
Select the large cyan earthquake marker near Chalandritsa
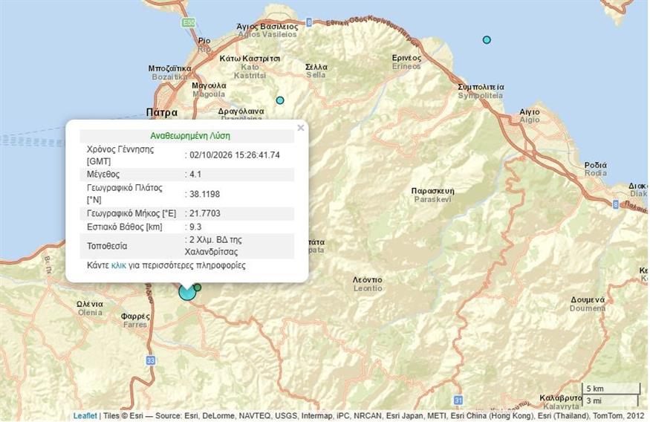pyautogui.click(x=187, y=293)
